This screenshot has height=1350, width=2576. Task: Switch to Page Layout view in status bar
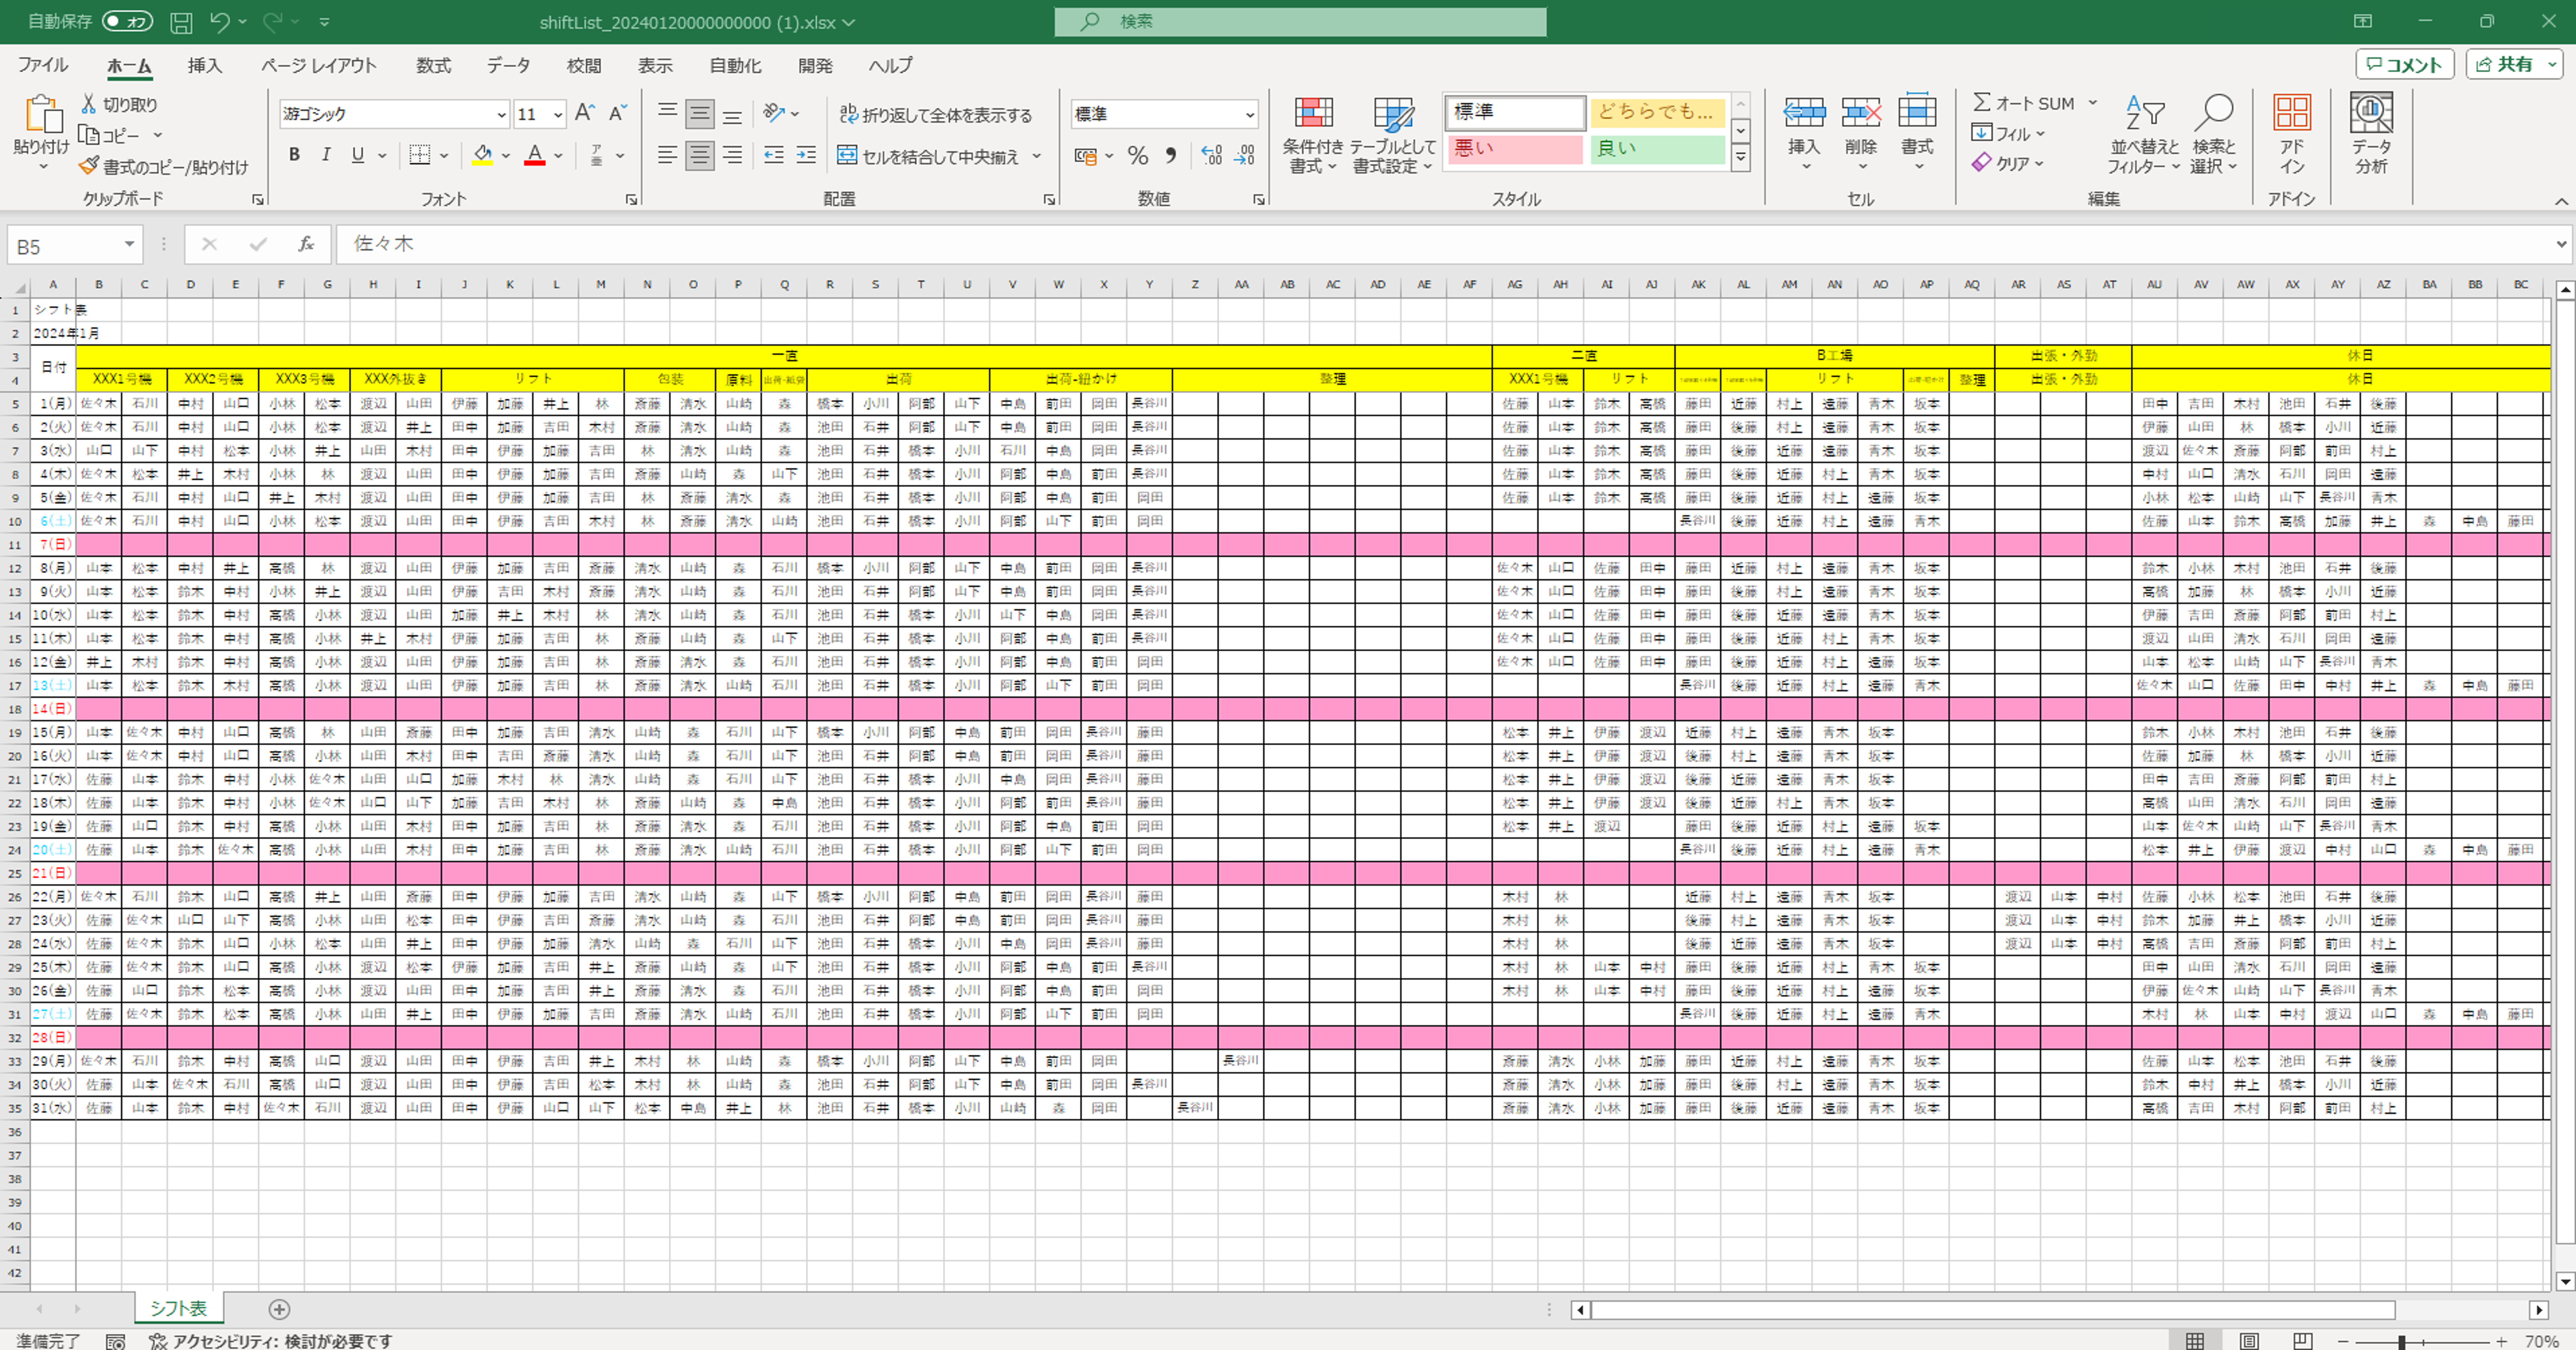click(x=2248, y=1341)
